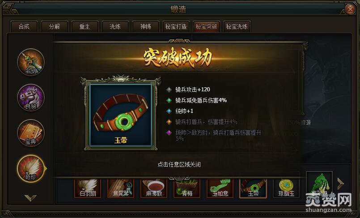This screenshot has height=218, width=360.
Task: Select the 玉带 belt item in list
Action: (x=253, y=188)
